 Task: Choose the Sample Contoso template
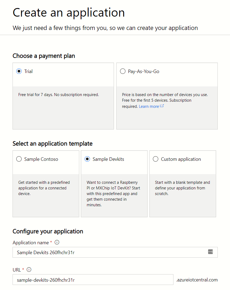tap(19, 159)
